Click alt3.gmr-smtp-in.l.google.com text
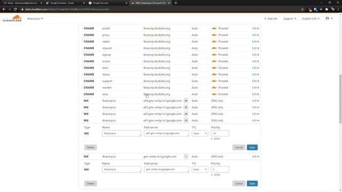This screenshot has height=192, width=342. click(x=162, y=107)
